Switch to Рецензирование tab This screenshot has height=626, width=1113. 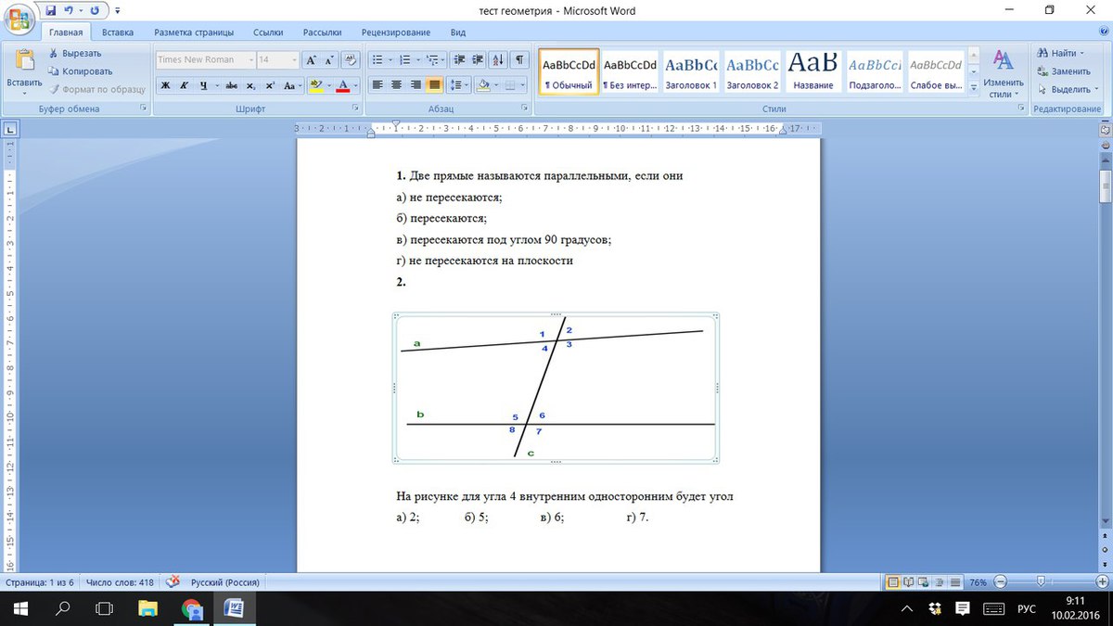(x=397, y=32)
